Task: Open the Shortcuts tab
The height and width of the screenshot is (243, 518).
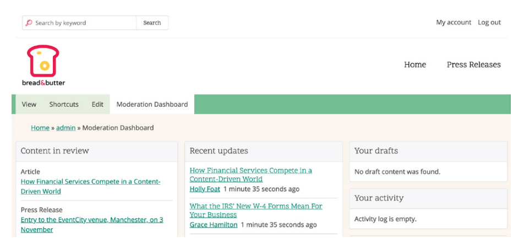Action: [x=64, y=104]
